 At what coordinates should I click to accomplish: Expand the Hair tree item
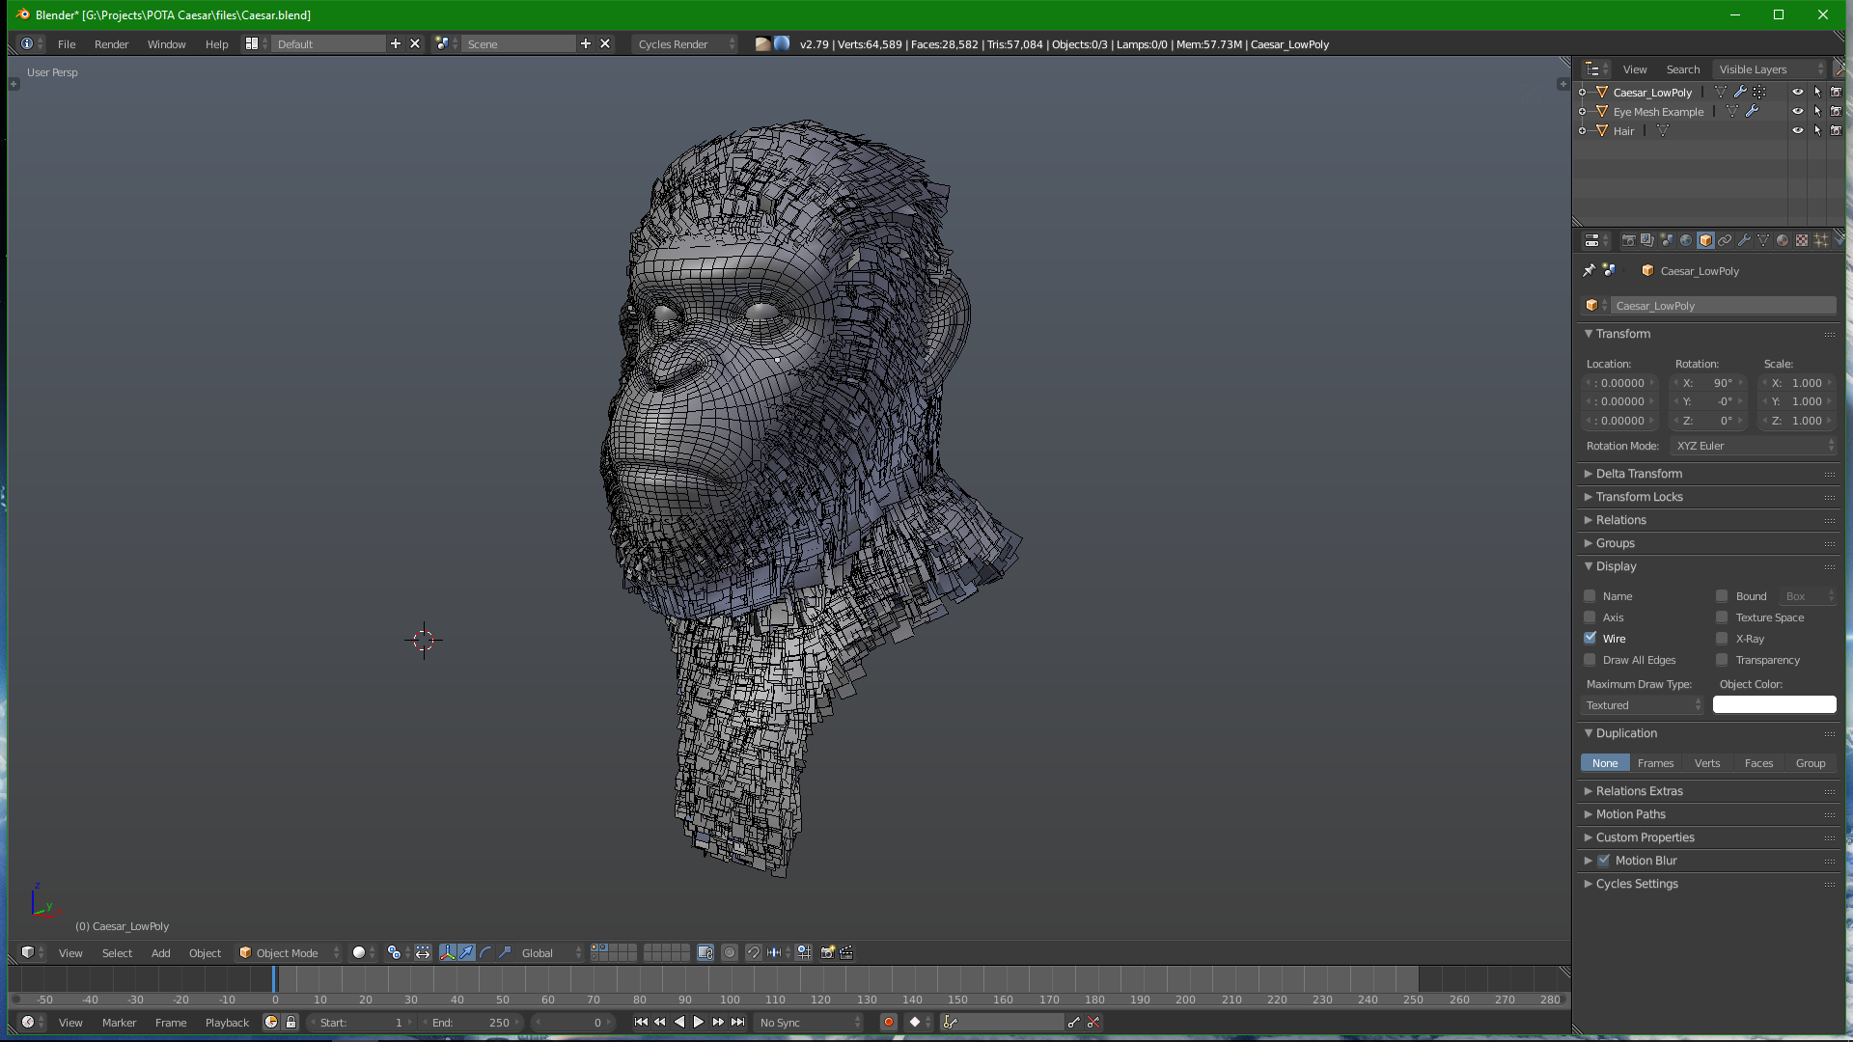coord(1582,131)
